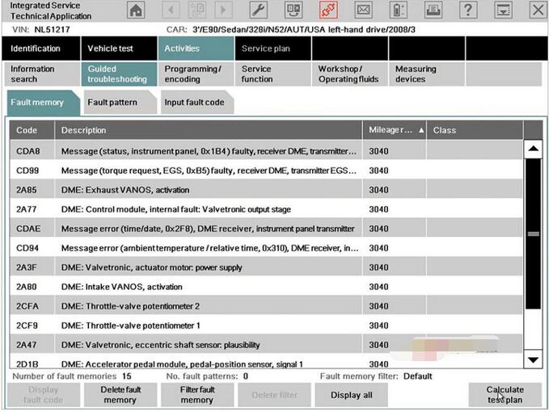Select 2A85 Exhaust VANOS activation row
This screenshot has height=412, width=553.
click(x=266, y=190)
